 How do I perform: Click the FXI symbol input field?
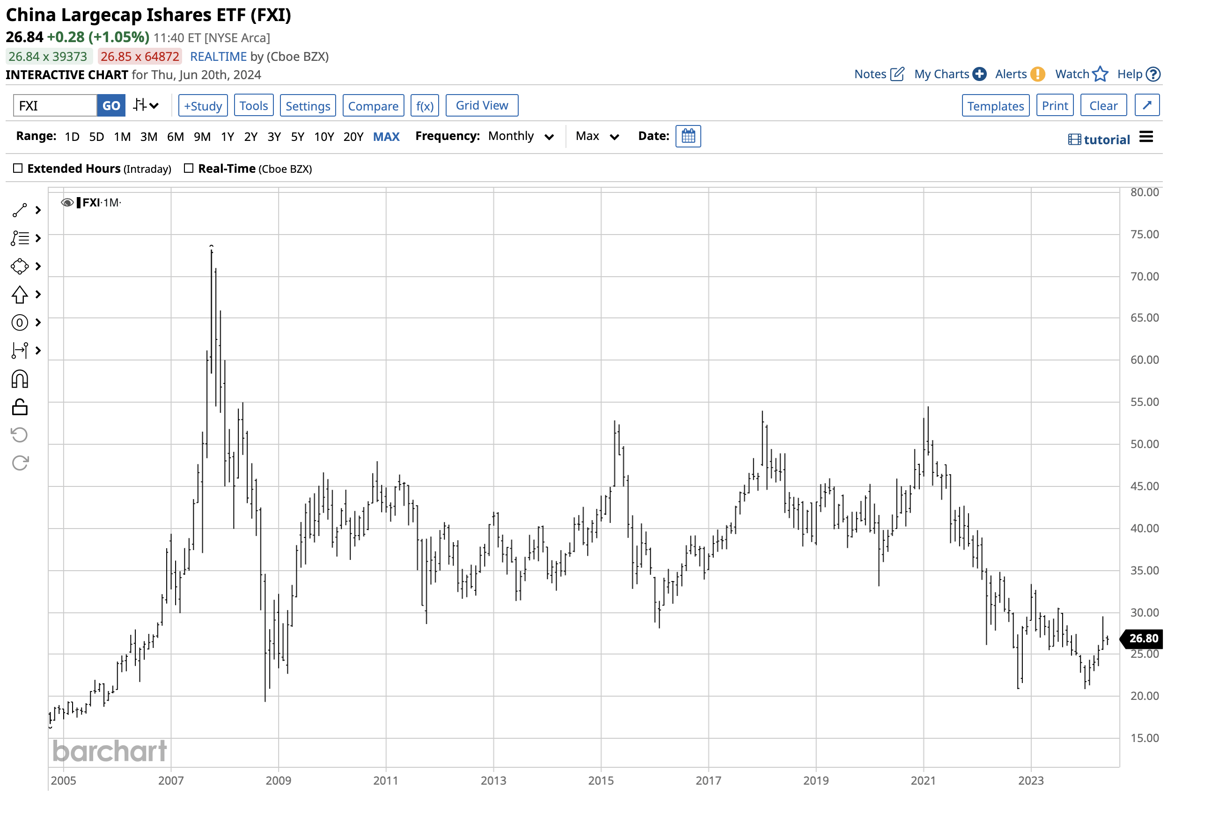55,105
